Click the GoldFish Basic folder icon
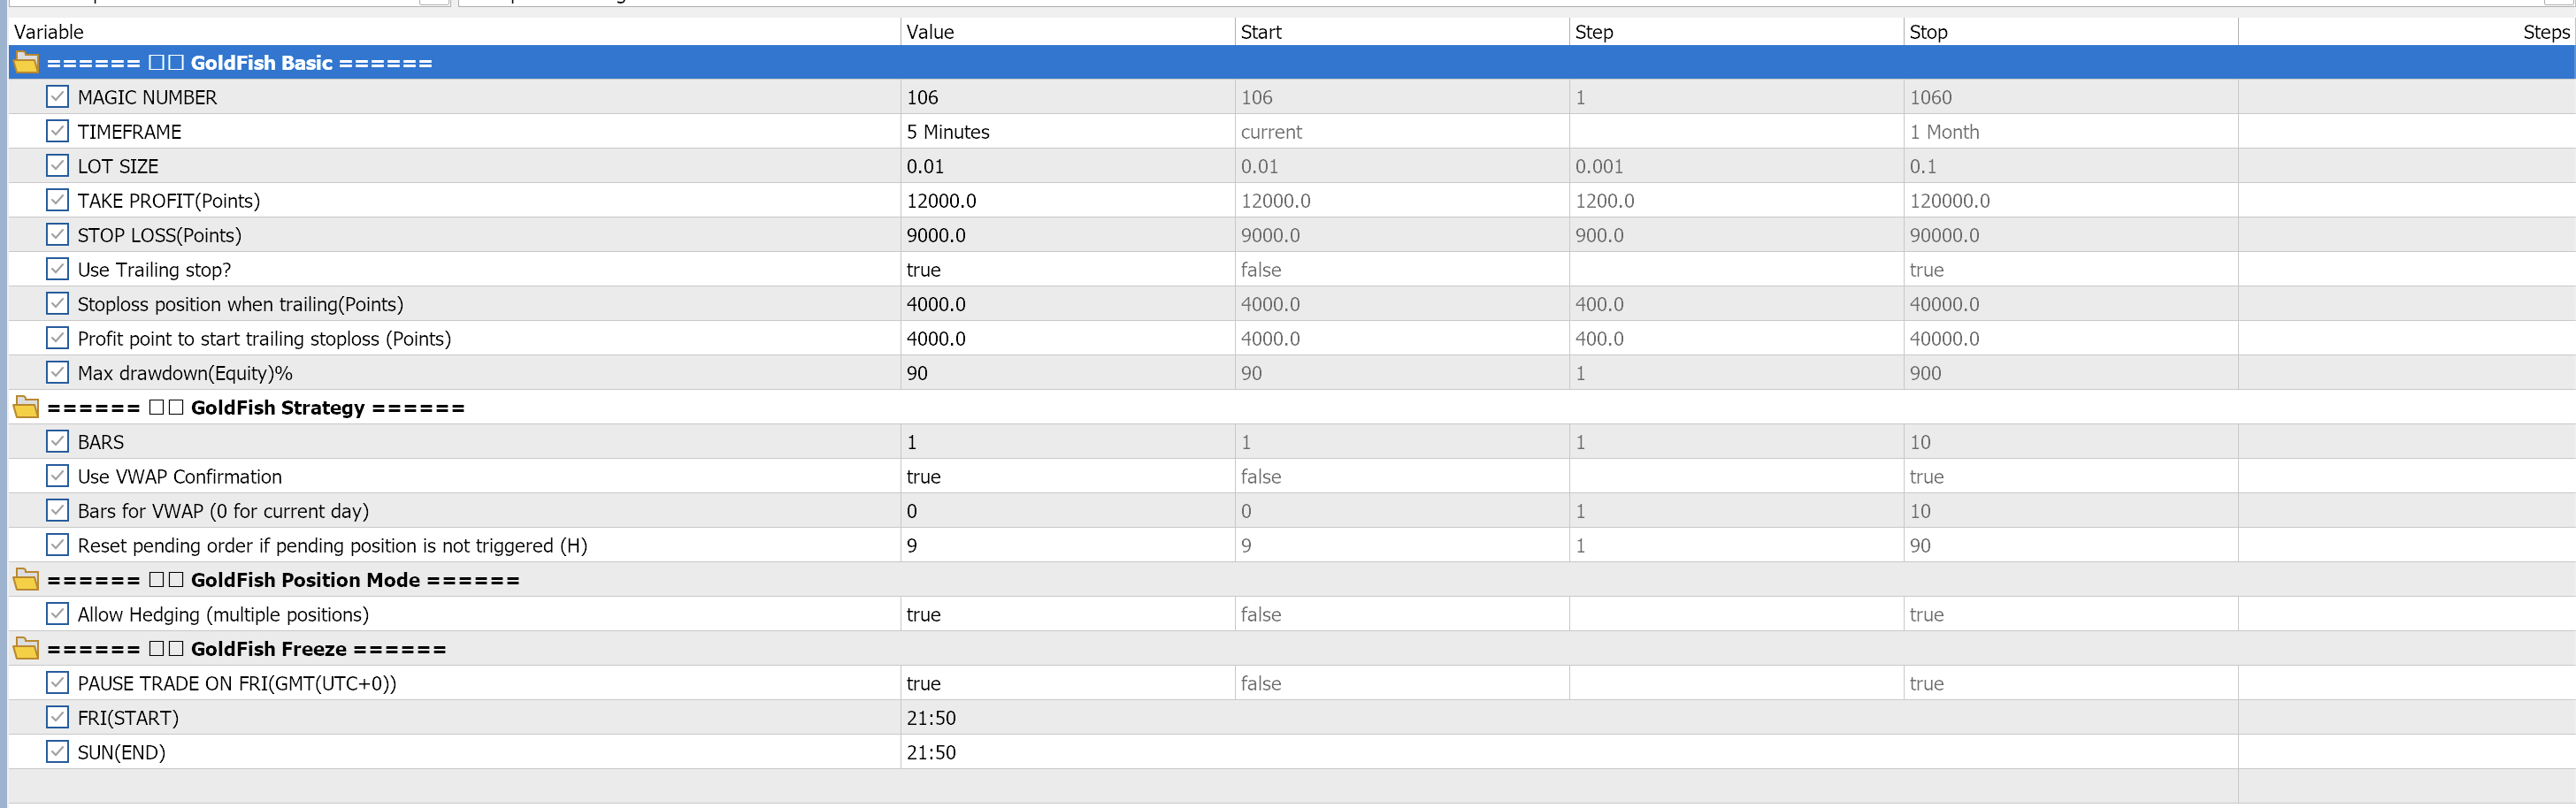Screen dimensions: 2576x808 26,63
